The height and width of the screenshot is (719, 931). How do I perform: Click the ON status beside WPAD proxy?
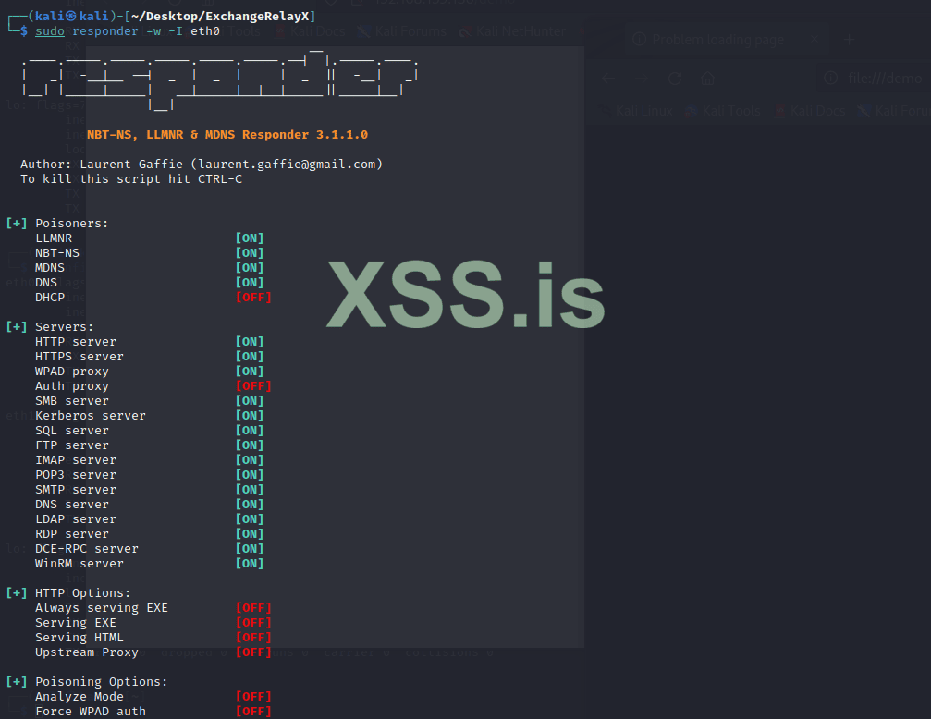click(250, 372)
